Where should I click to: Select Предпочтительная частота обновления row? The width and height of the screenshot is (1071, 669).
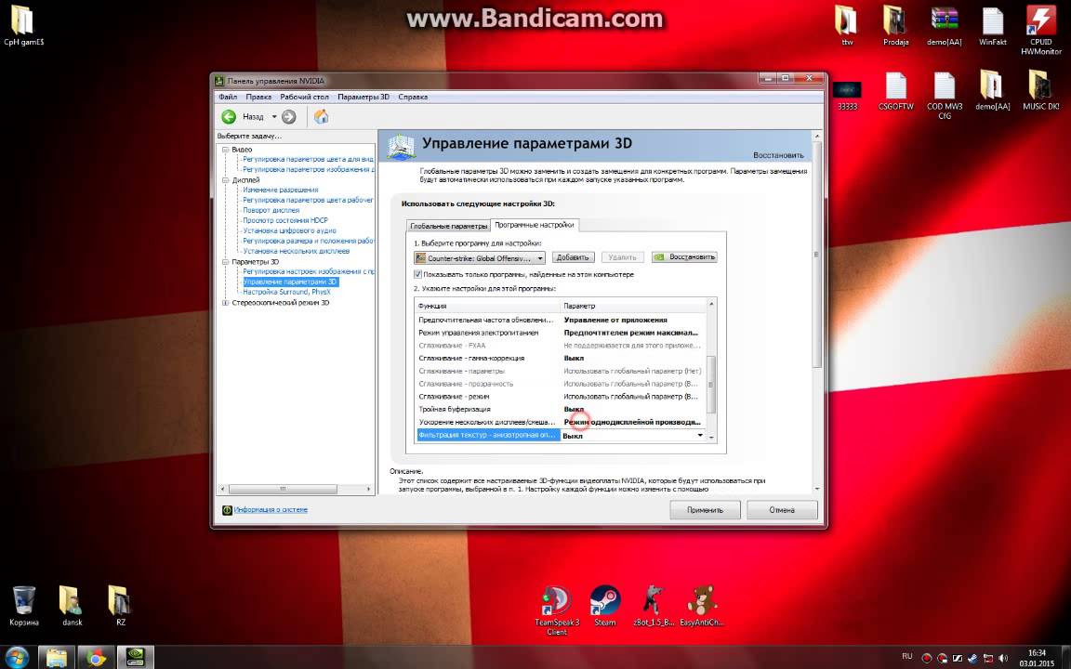coord(560,320)
